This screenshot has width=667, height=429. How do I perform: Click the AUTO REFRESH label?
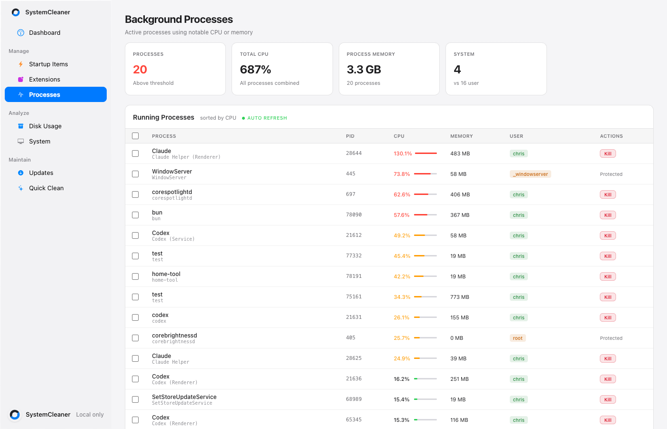click(267, 118)
